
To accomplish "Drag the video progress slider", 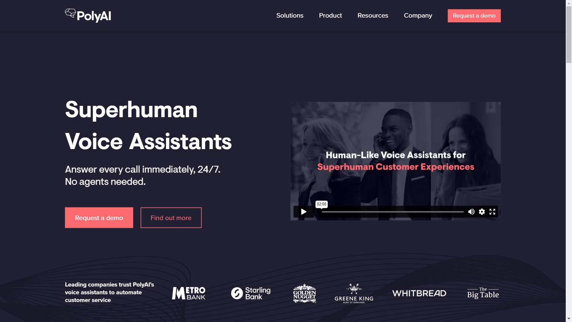I will pyautogui.click(x=322, y=212).
